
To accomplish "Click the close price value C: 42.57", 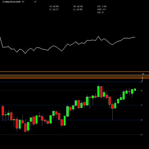I will 54,10.
